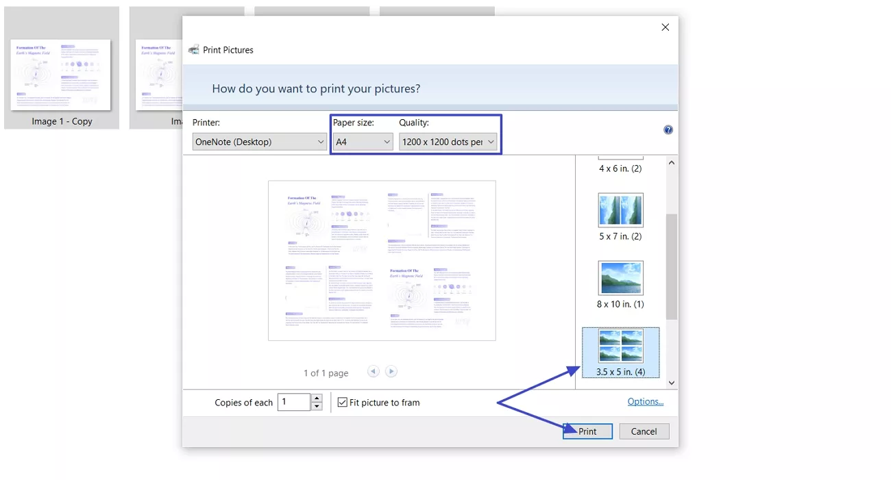Image resolution: width=891 pixels, height=480 pixels.
Task: Click the Print button
Action: tap(587, 431)
